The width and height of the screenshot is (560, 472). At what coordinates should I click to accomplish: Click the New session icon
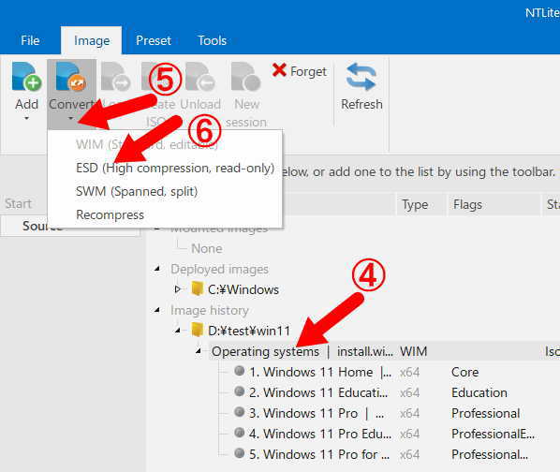click(246, 77)
